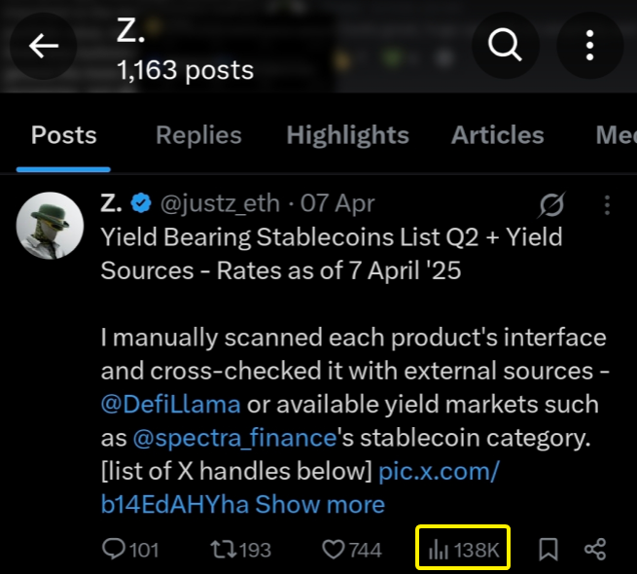This screenshot has width=637, height=574.
Task: Open post options three-dot menu
Action: 608,204
